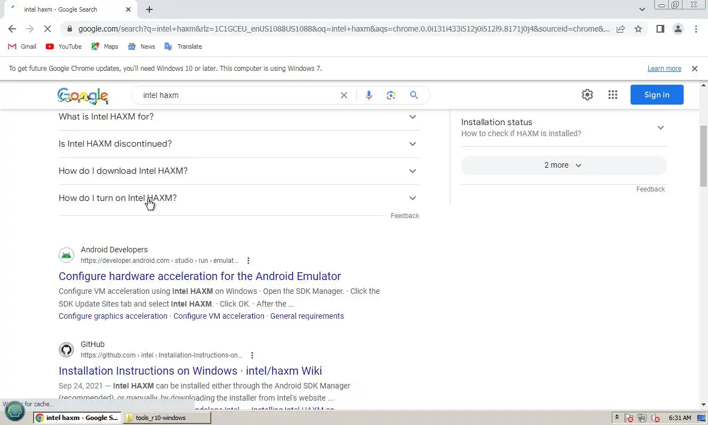The image size is (708, 425).
Task: Open more options for GitHub result
Action: [252, 355]
